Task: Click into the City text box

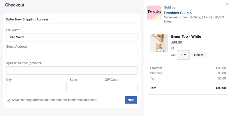Action: [x=36, y=87]
